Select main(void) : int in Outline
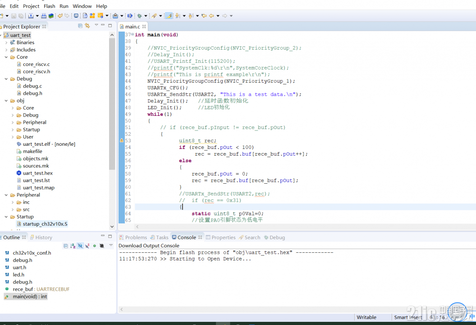476x325 pixels. point(26,297)
